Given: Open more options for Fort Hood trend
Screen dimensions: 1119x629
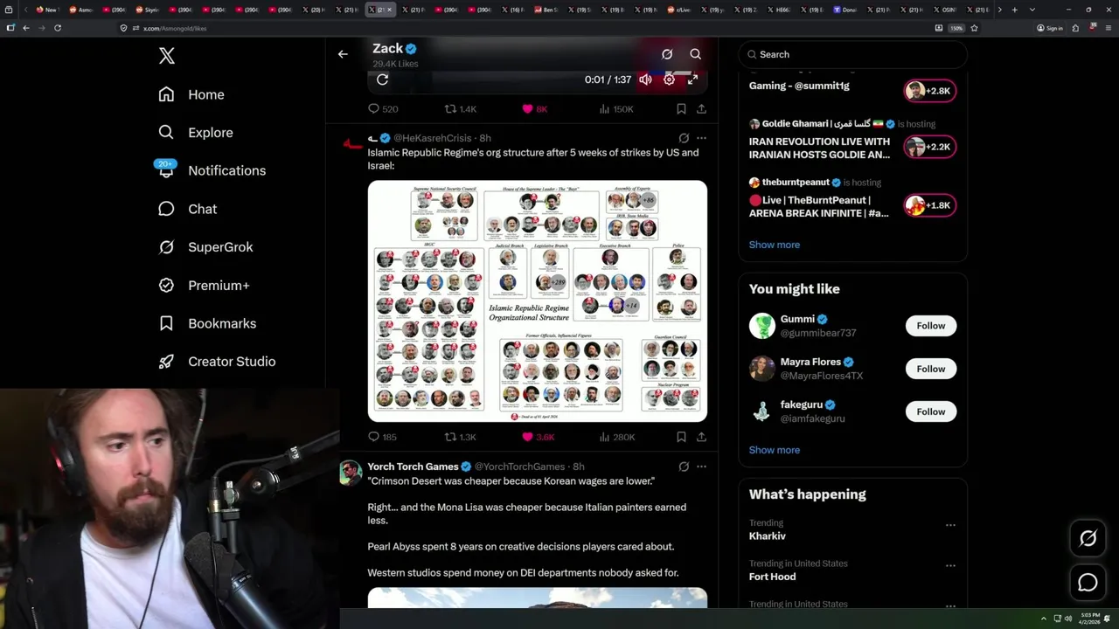Looking at the screenshot, I should click(950, 565).
